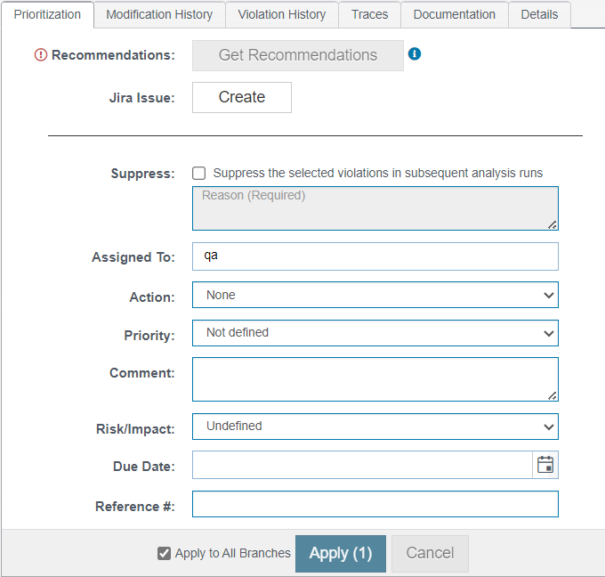The width and height of the screenshot is (605, 577).
Task: Click the Comment textarea resize handle
Action: coord(553,396)
